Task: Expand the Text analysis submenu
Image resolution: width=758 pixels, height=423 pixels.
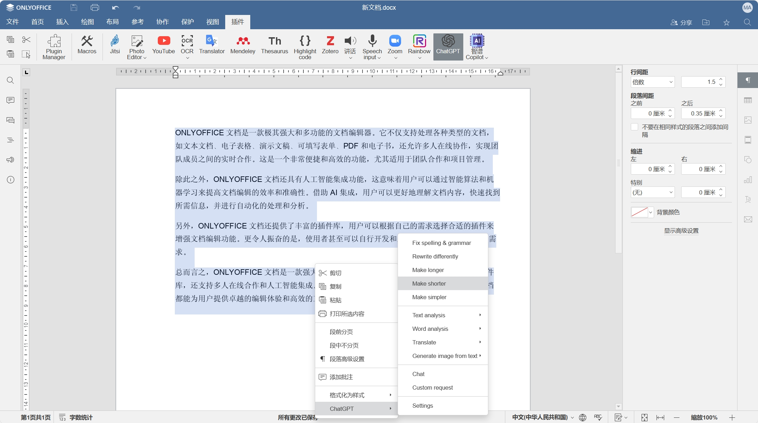Action: click(x=443, y=315)
